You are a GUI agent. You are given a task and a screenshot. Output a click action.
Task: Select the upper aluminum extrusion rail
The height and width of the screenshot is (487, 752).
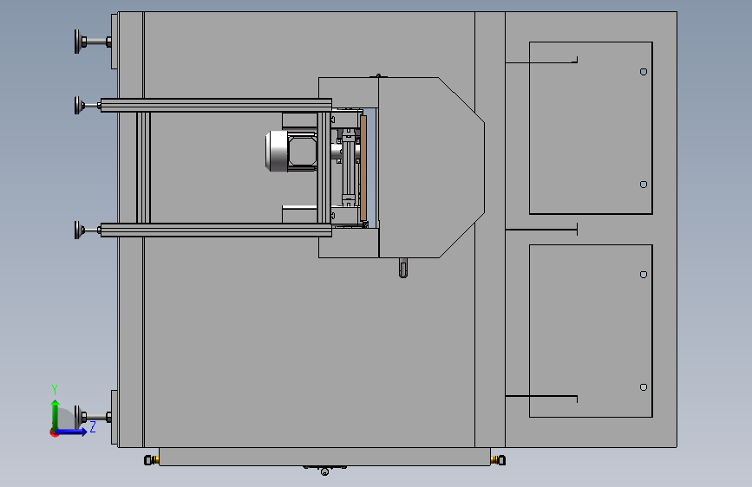coord(216,106)
